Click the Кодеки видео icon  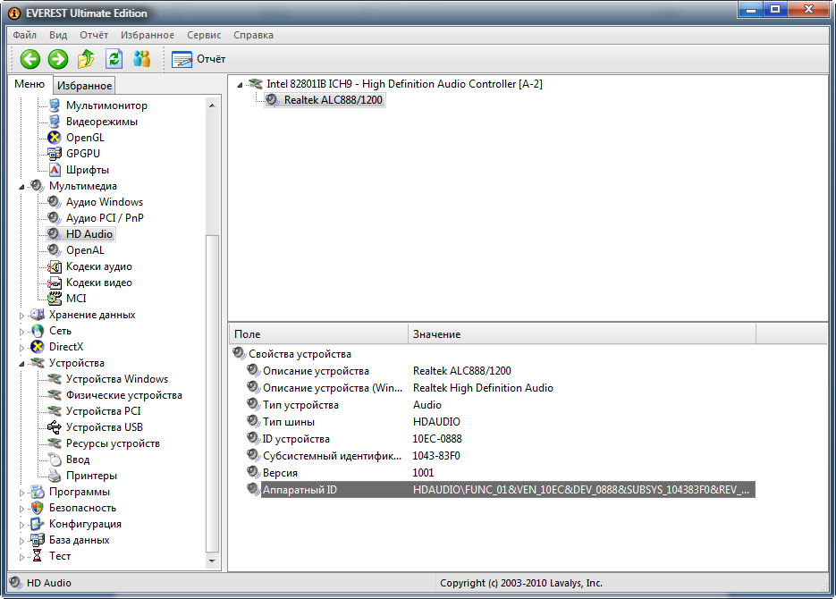coord(54,283)
